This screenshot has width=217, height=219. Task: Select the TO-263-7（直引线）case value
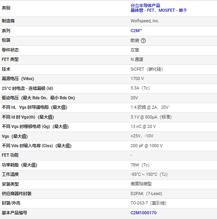pos(149,203)
